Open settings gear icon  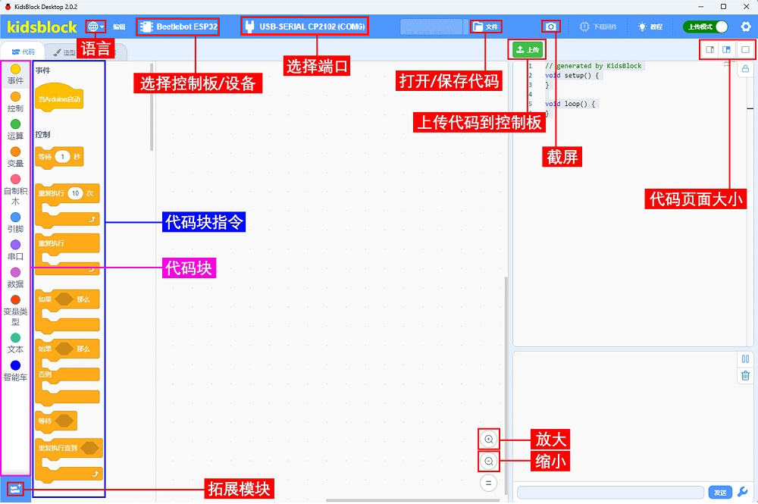click(746, 27)
